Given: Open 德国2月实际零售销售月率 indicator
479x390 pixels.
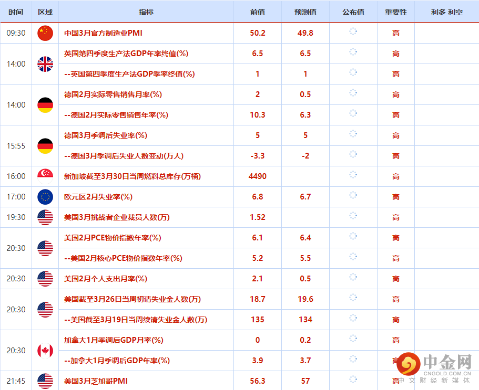Looking at the screenshot, I should 113,94.
